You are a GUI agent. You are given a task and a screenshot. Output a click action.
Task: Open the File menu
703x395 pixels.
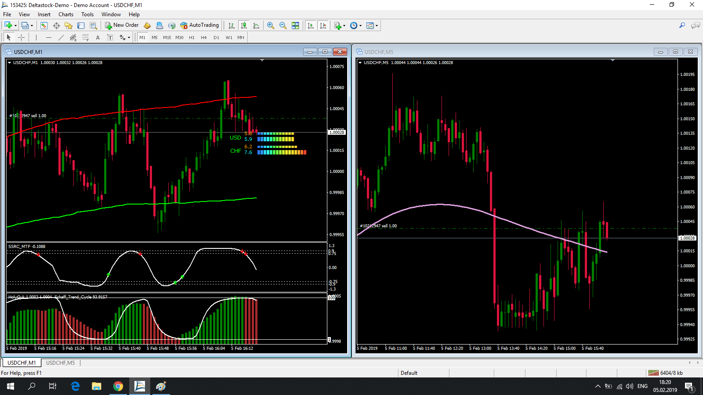point(7,14)
